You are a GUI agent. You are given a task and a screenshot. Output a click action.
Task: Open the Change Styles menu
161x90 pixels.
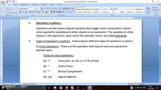click(148, 10)
